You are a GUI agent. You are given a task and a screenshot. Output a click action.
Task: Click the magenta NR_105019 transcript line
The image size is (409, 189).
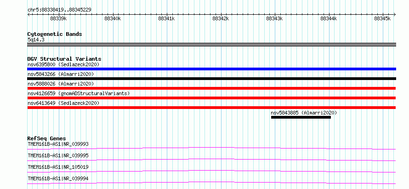pyautogui.click(x=211, y=171)
